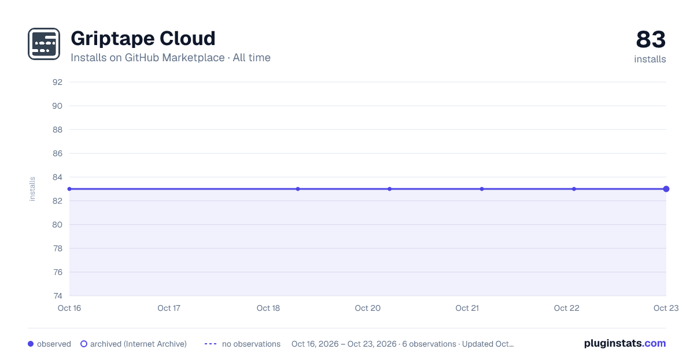Click the dashed 'no observations' legend icon
This screenshot has height=364, width=694.
click(211, 344)
